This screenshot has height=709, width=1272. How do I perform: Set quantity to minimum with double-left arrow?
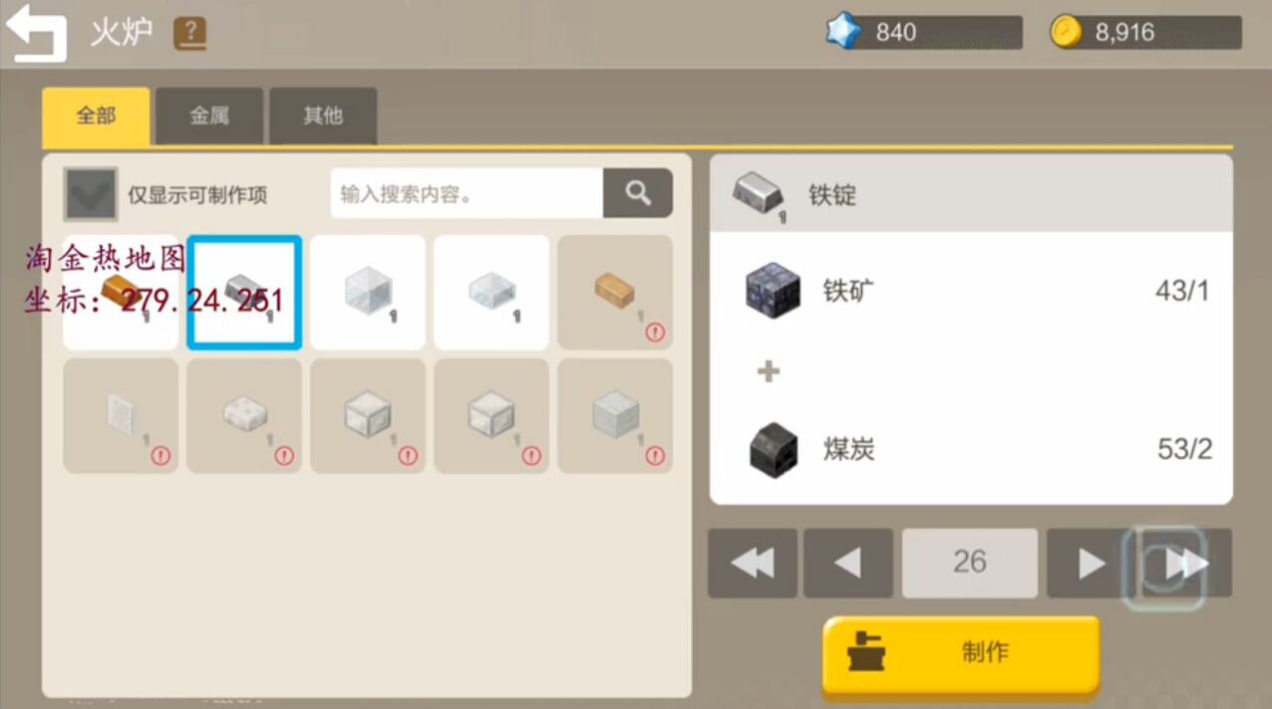click(753, 564)
